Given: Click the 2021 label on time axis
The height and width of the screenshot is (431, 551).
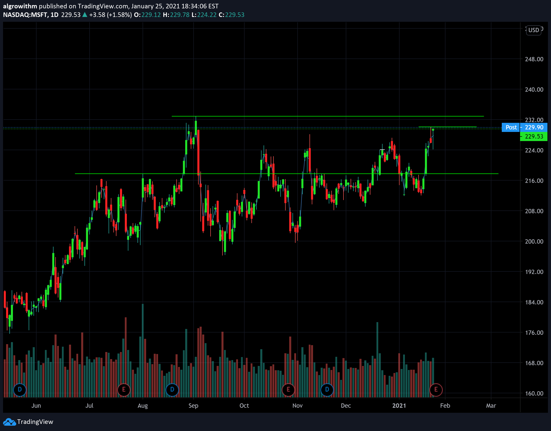Looking at the screenshot, I should 399,406.
